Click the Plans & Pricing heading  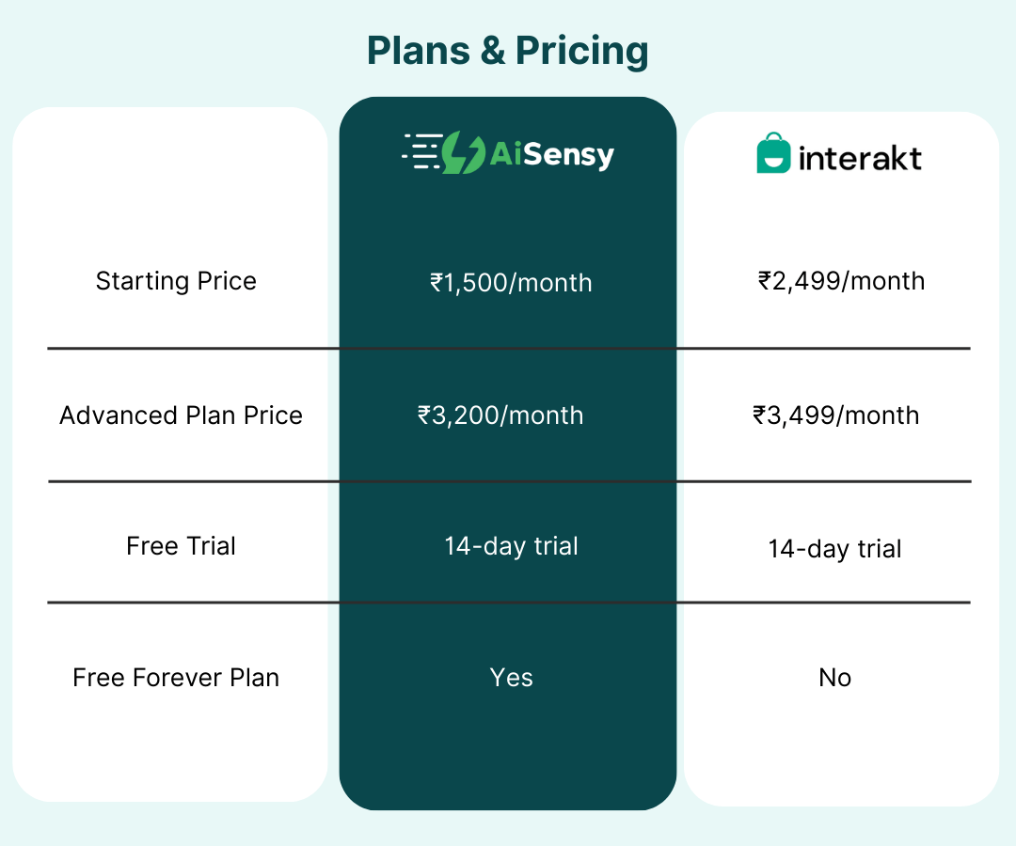(x=507, y=51)
